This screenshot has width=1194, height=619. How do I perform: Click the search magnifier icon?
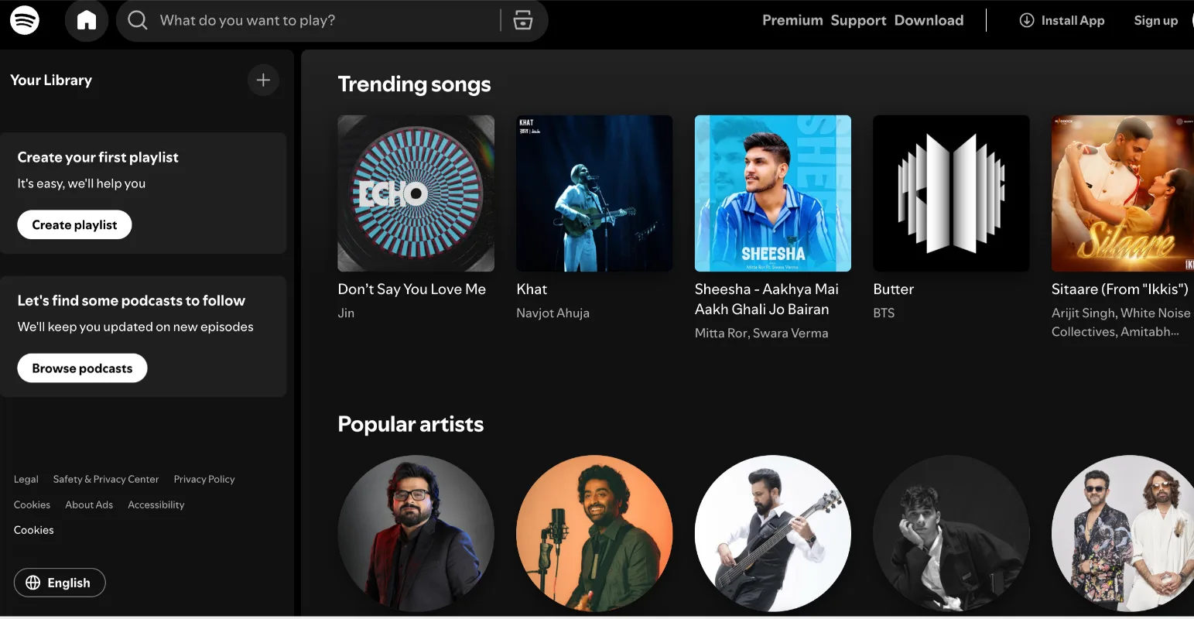click(138, 20)
